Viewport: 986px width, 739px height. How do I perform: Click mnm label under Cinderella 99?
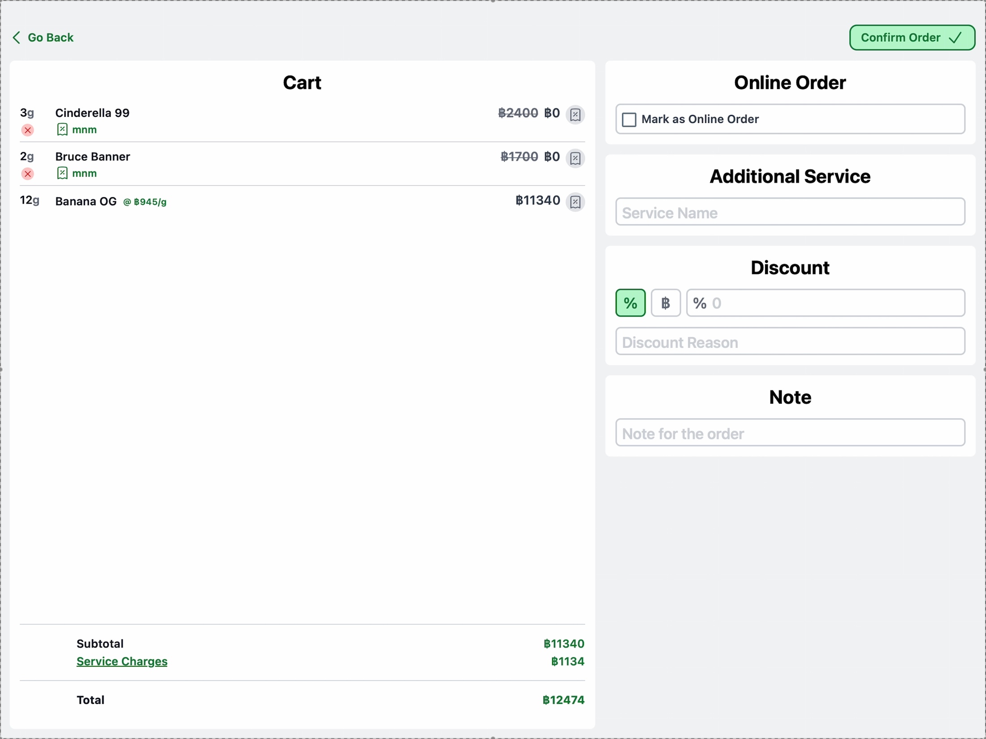(84, 130)
